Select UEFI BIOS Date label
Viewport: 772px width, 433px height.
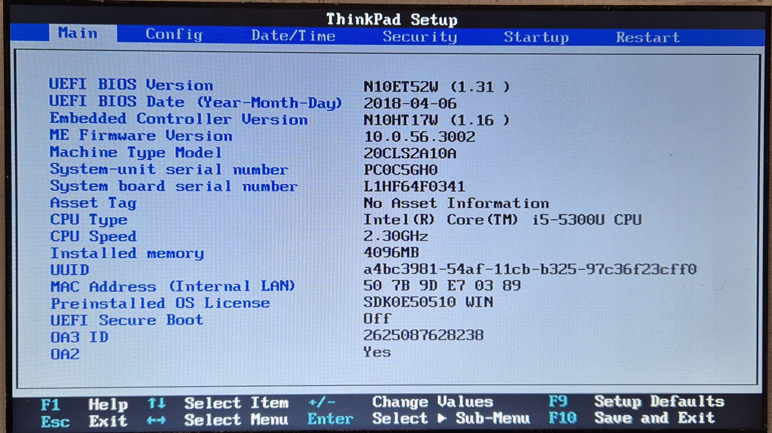pyautogui.click(x=196, y=102)
